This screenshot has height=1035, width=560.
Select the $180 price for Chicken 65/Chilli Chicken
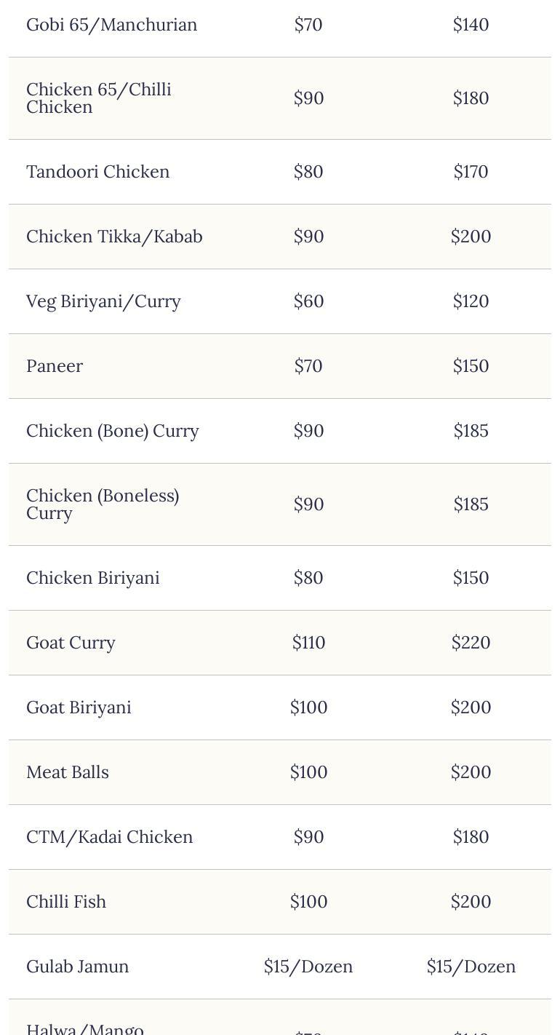(471, 98)
